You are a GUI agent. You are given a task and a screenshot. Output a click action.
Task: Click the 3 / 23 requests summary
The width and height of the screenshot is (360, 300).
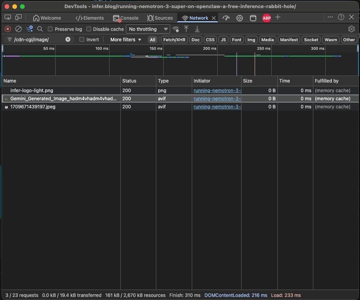[22, 295]
